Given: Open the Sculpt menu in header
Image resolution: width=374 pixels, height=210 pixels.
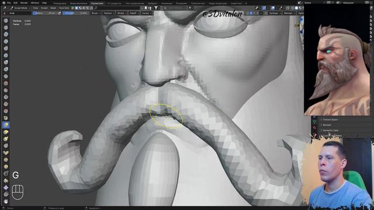Looking at the screenshot, I should [x=44, y=8].
